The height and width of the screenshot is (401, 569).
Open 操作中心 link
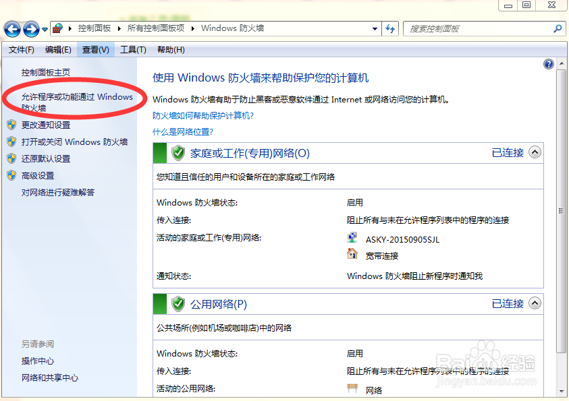click(38, 361)
